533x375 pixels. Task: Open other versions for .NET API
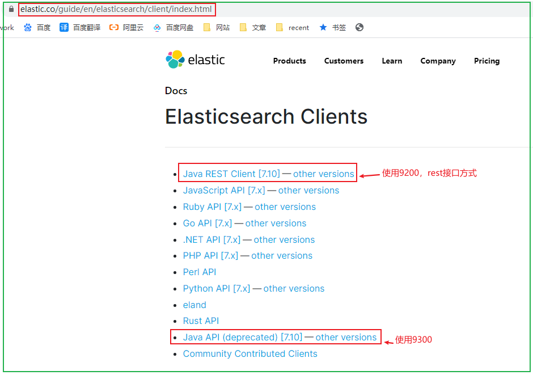(x=284, y=239)
